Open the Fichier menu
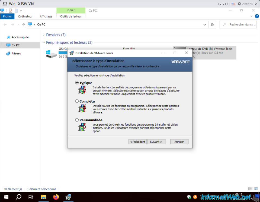The image size is (260, 202). pos(7,17)
